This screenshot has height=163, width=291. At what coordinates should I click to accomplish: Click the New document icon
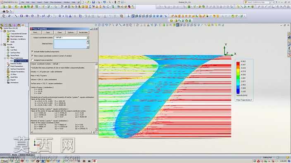point(83,2)
